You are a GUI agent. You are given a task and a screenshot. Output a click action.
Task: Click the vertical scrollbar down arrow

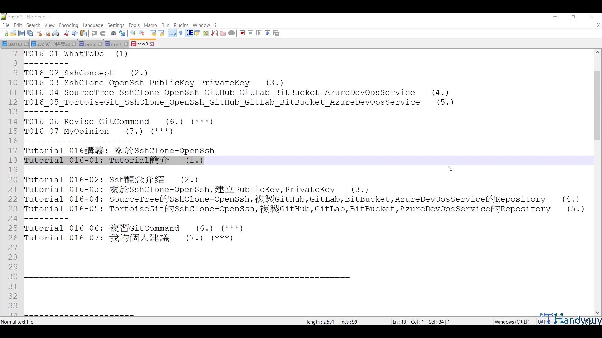(x=597, y=313)
